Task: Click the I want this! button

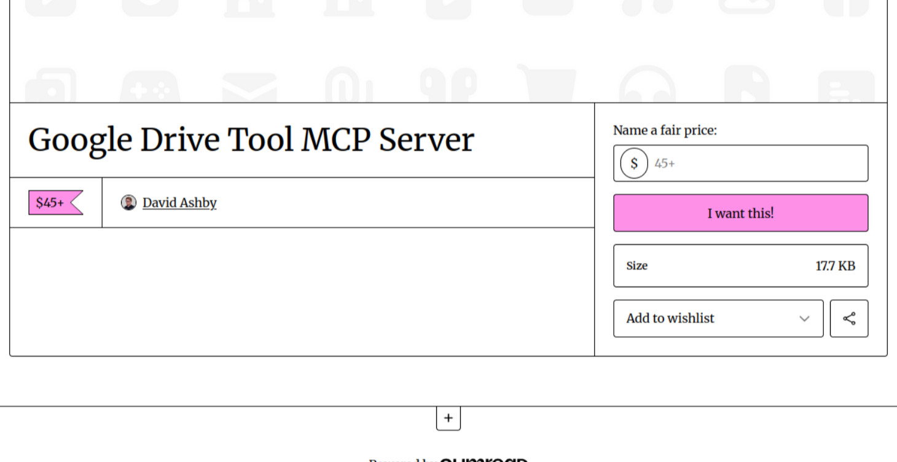Action: [741, 213]
